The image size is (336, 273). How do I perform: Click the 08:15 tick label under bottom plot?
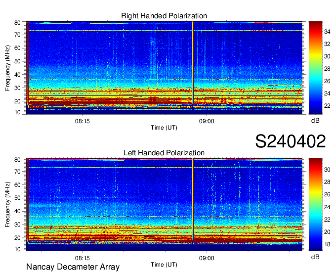(83, 258)
